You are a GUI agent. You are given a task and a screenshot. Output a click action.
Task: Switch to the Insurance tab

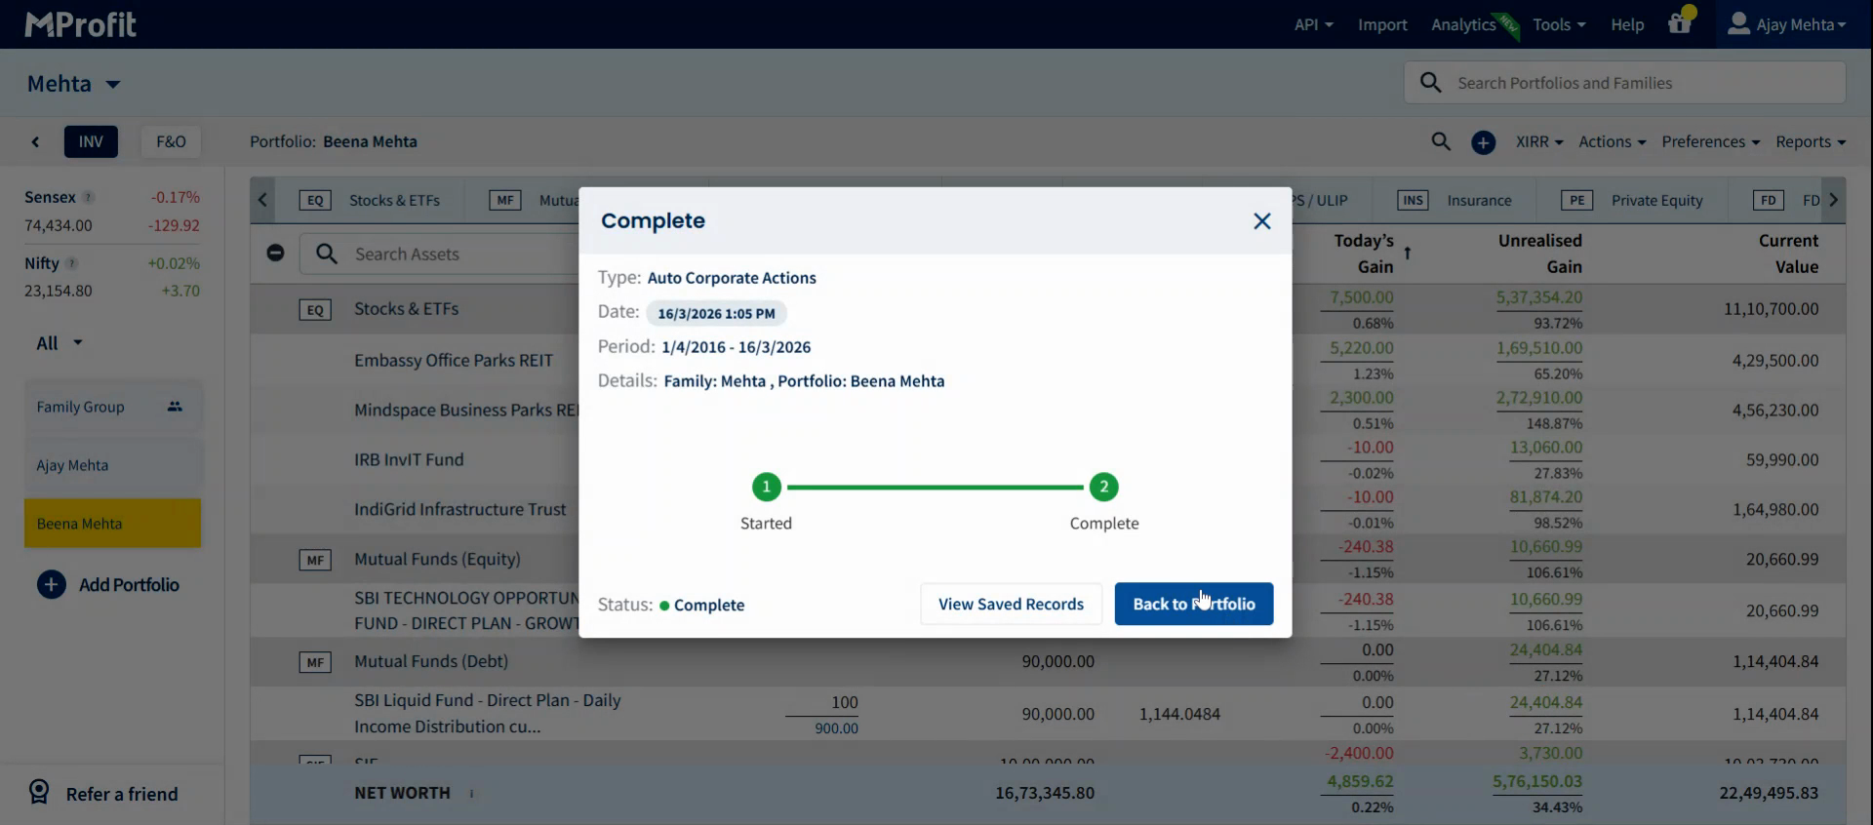click(x=1455, y=200)
